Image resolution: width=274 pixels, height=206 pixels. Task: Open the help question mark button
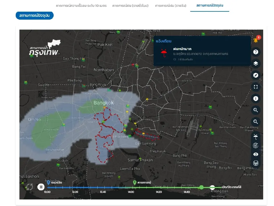point(256,52)
